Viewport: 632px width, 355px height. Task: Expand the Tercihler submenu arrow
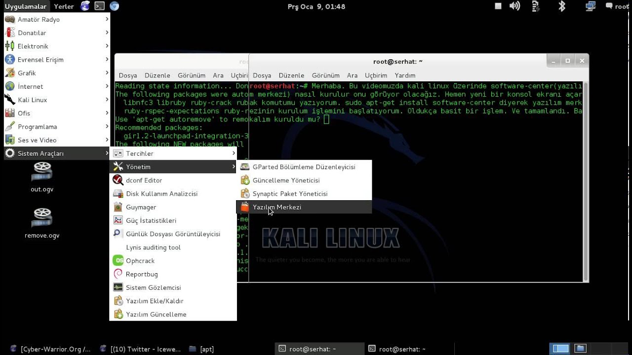pyautogui.click(x=233, y=153)
